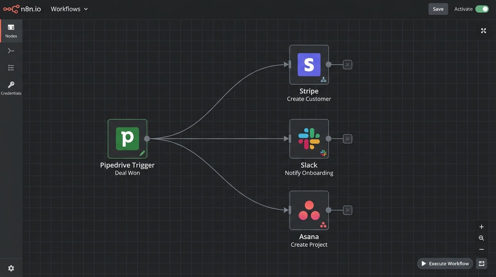The width and height of the screenshot is (496, 277).
Task: Click the reset zoom magnifier icon
Action: coord(481,238)
